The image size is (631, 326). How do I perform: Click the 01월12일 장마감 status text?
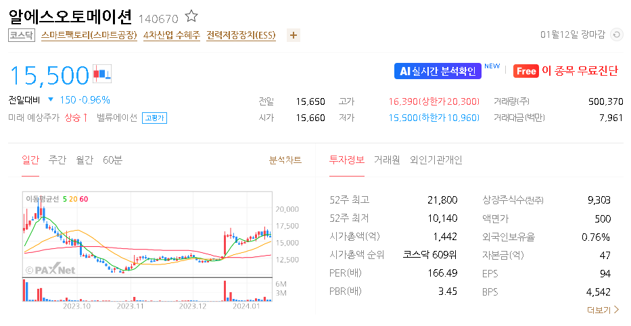pos(572,34)
